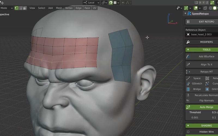Open the Edge menu
The height and width of the screenshot is (136, 218).
pos(78,8)
